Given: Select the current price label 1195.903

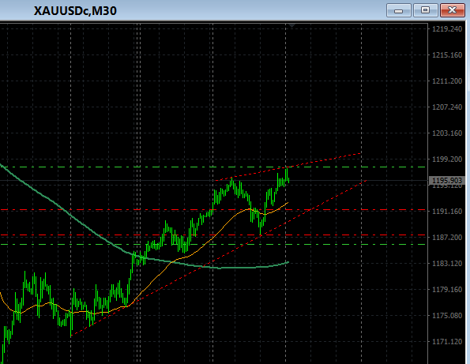Looking at the screenshot, I should [x=446, y=180].
